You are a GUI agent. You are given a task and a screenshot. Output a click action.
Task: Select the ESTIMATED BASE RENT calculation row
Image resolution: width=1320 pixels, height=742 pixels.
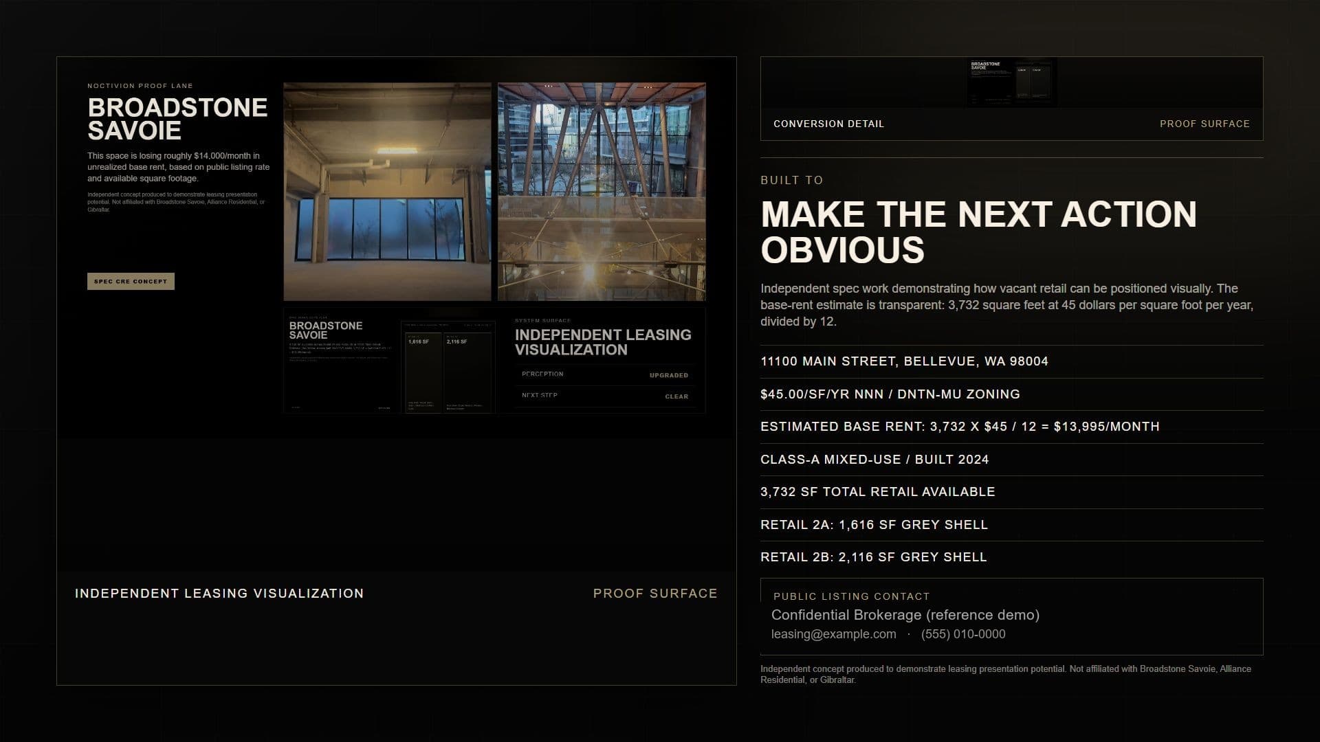click(1012, 427)
